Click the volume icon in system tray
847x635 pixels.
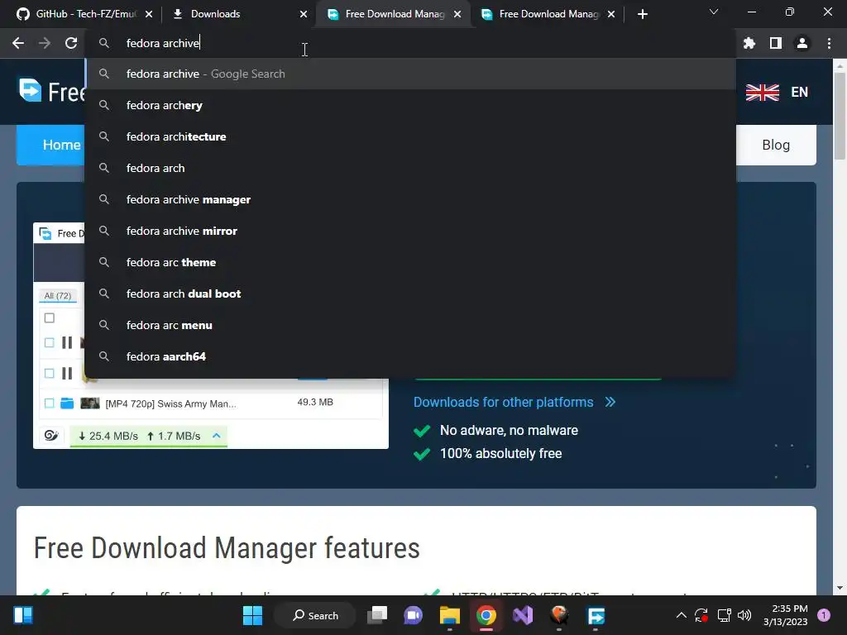(x=744, y=615)
